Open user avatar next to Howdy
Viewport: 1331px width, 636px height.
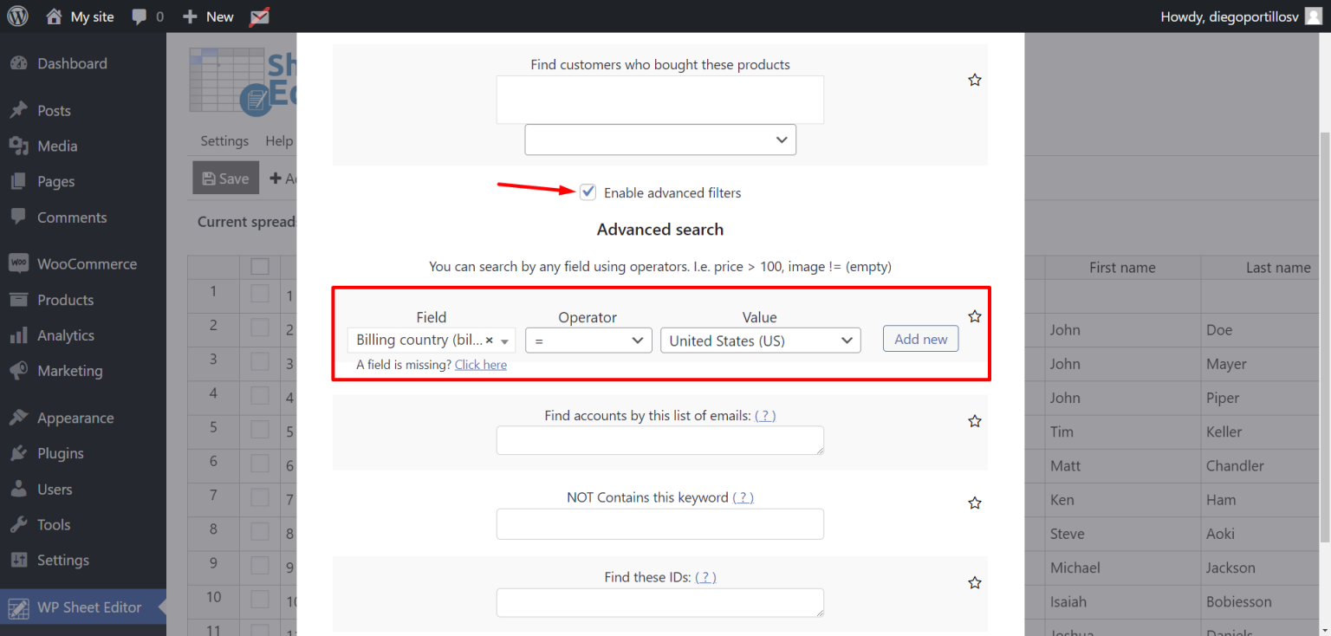1314,16
